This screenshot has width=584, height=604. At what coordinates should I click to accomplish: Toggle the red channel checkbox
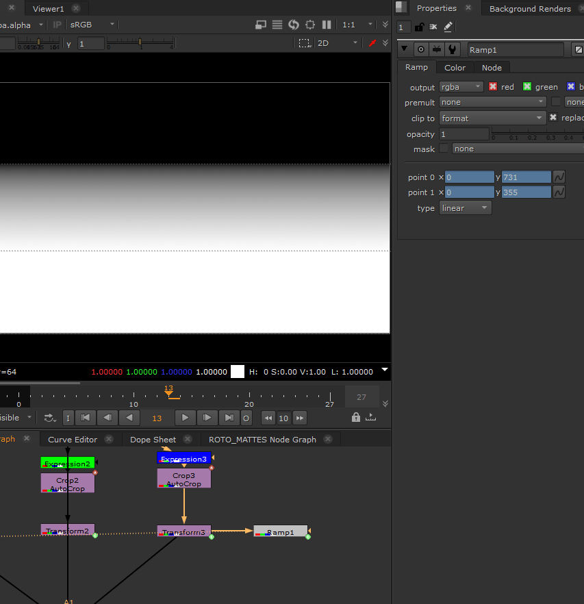point(493,87)
